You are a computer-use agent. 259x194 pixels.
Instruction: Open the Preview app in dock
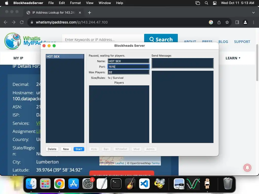coord(179,184)
